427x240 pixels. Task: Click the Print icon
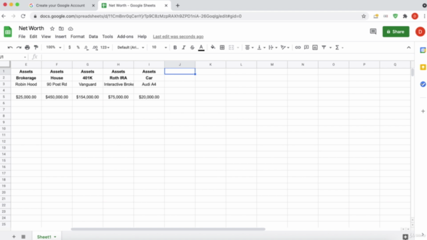tap(27, 47)
